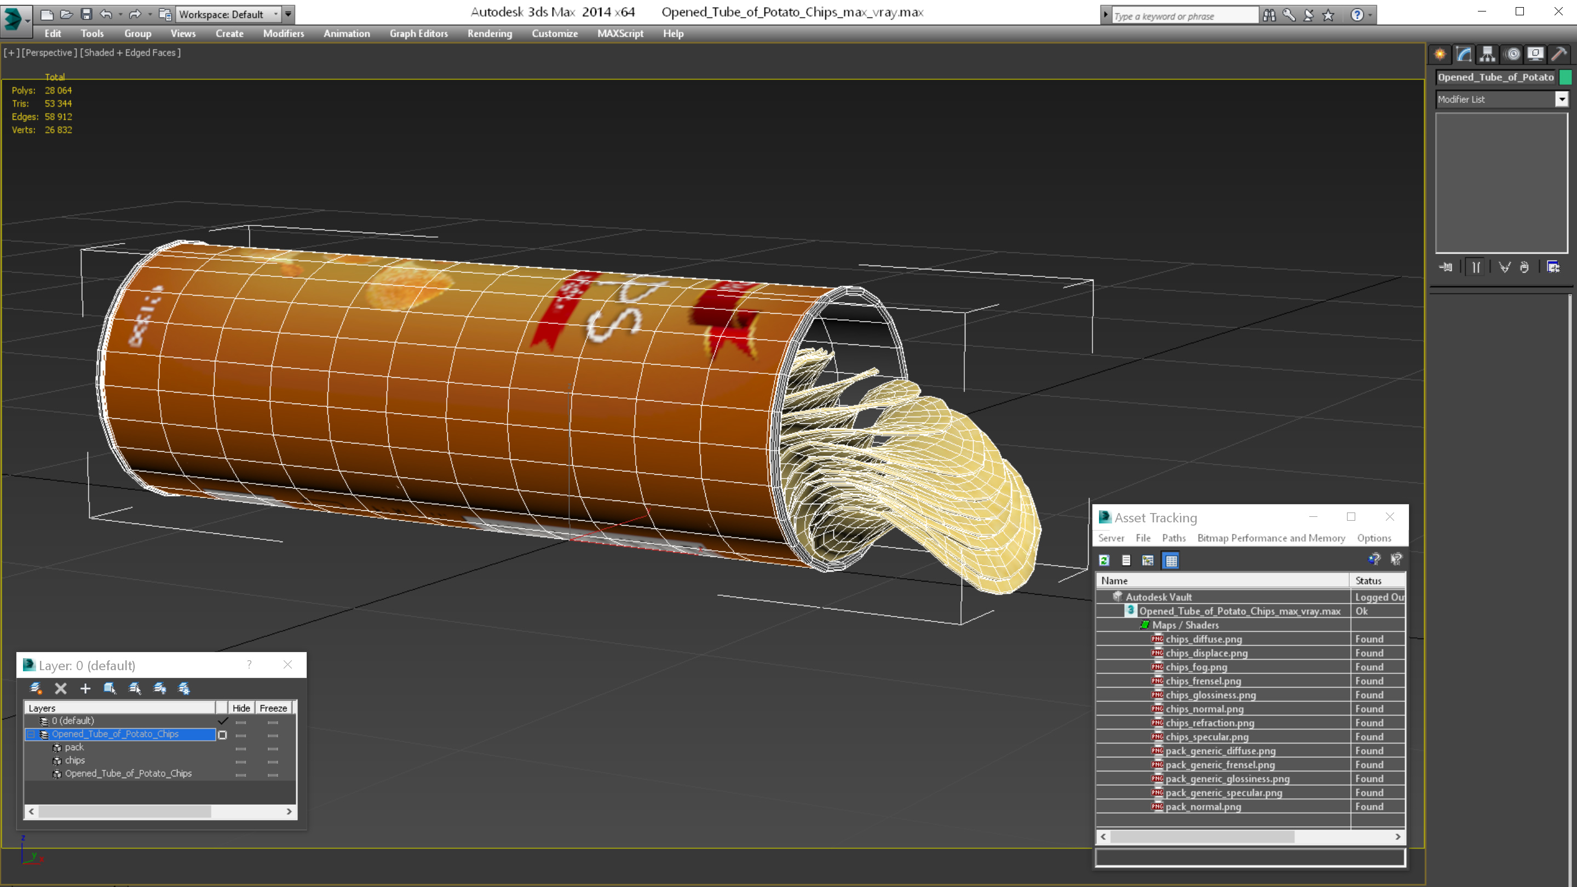1577x887 pixels.
Task: Select Table View icon in Asset Tracking toolbar
Action: coord(1171,560)
